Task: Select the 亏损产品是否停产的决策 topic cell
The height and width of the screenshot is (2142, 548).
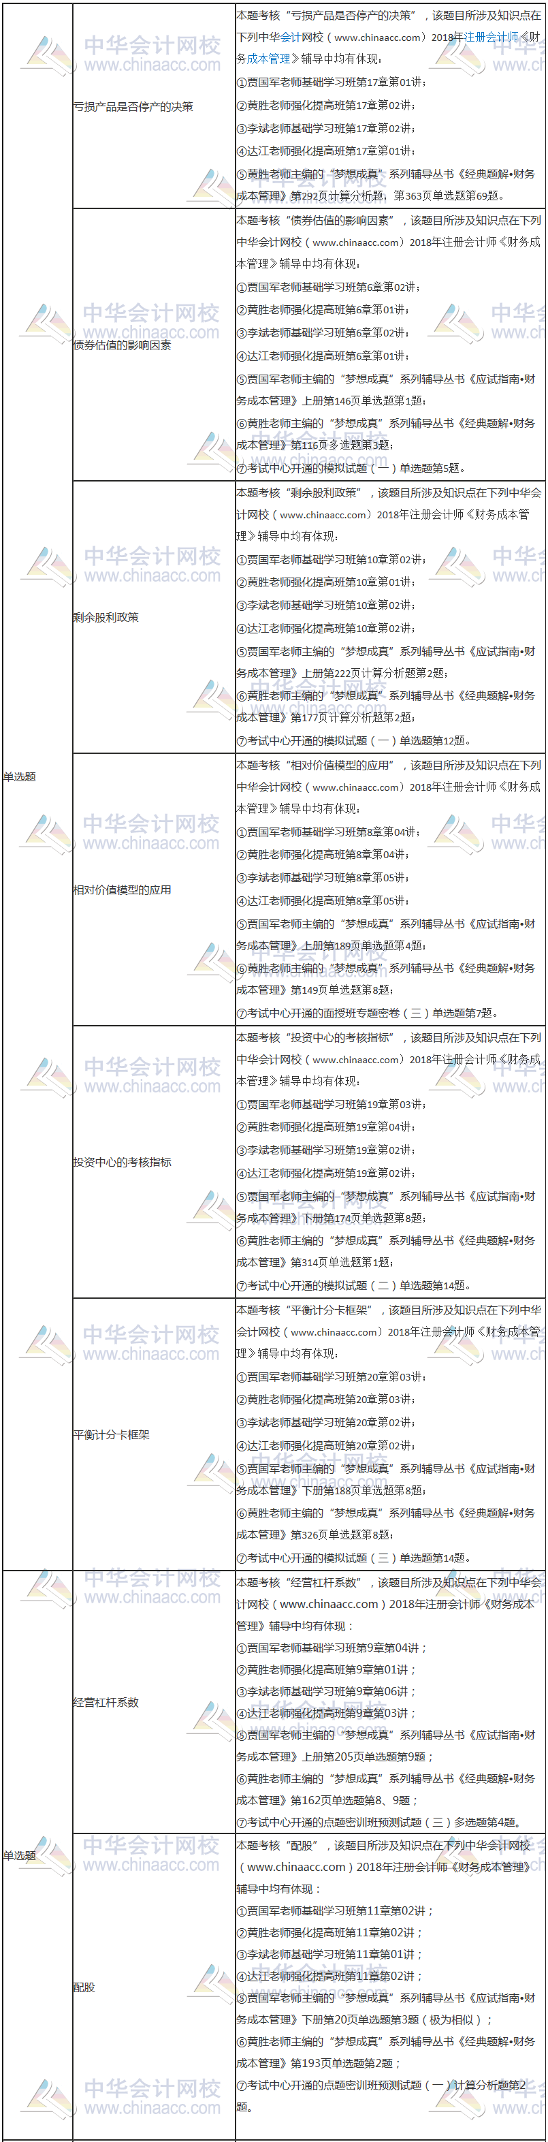Action: [154, 106]
